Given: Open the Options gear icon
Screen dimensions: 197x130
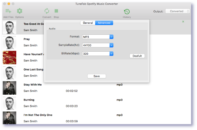Looking at the screenshot, I should (19, 11).
